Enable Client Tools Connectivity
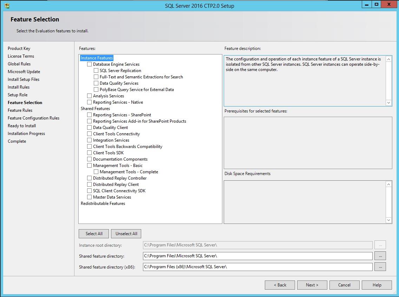Image resolution: width=399 pixels, height=297 pixels. point(89,134)
